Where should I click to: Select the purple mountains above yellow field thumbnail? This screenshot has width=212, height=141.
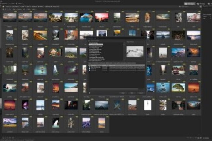[x=10, y=122]
